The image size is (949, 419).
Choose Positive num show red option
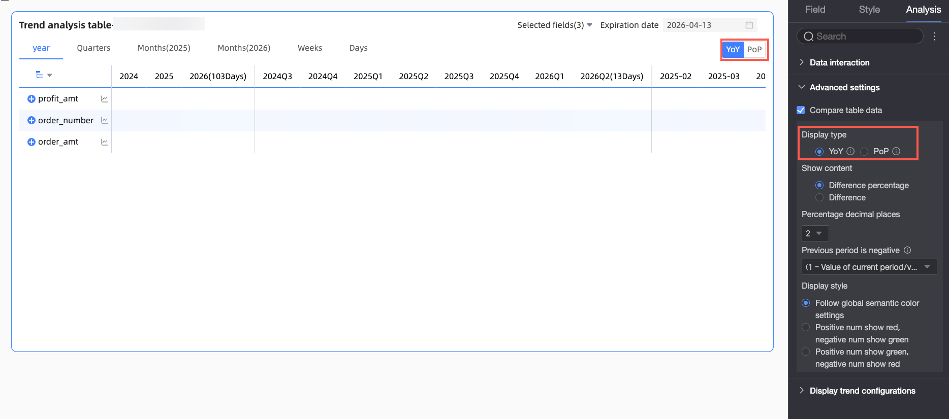point(806,327)
